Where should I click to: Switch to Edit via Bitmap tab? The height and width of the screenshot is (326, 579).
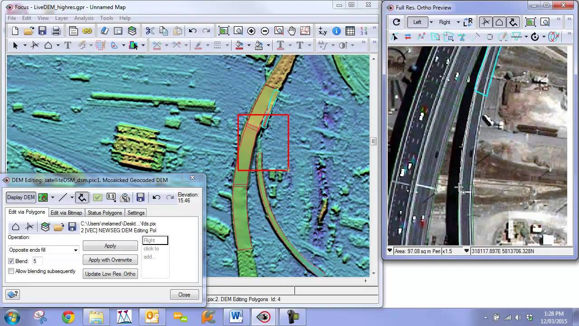[x=66, y=213]
